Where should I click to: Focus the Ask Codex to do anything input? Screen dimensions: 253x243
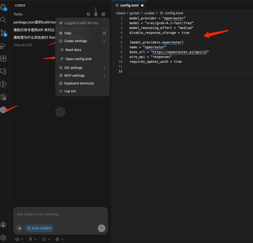tap(60, 214)
